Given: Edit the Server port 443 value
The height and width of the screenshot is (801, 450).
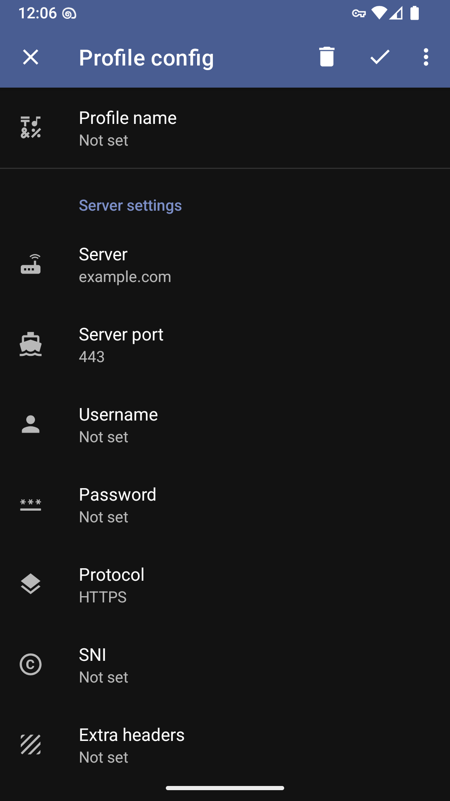Looking at the screenshot, I should pos(225,345).
